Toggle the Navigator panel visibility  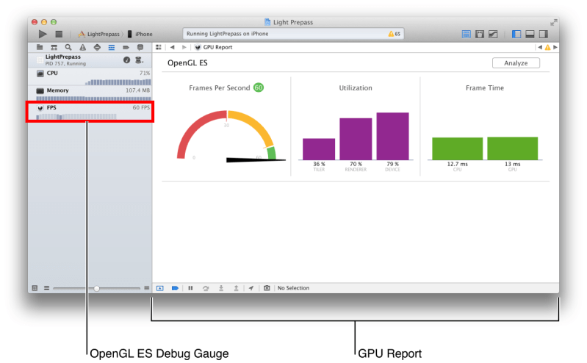(x=516, y=34)
